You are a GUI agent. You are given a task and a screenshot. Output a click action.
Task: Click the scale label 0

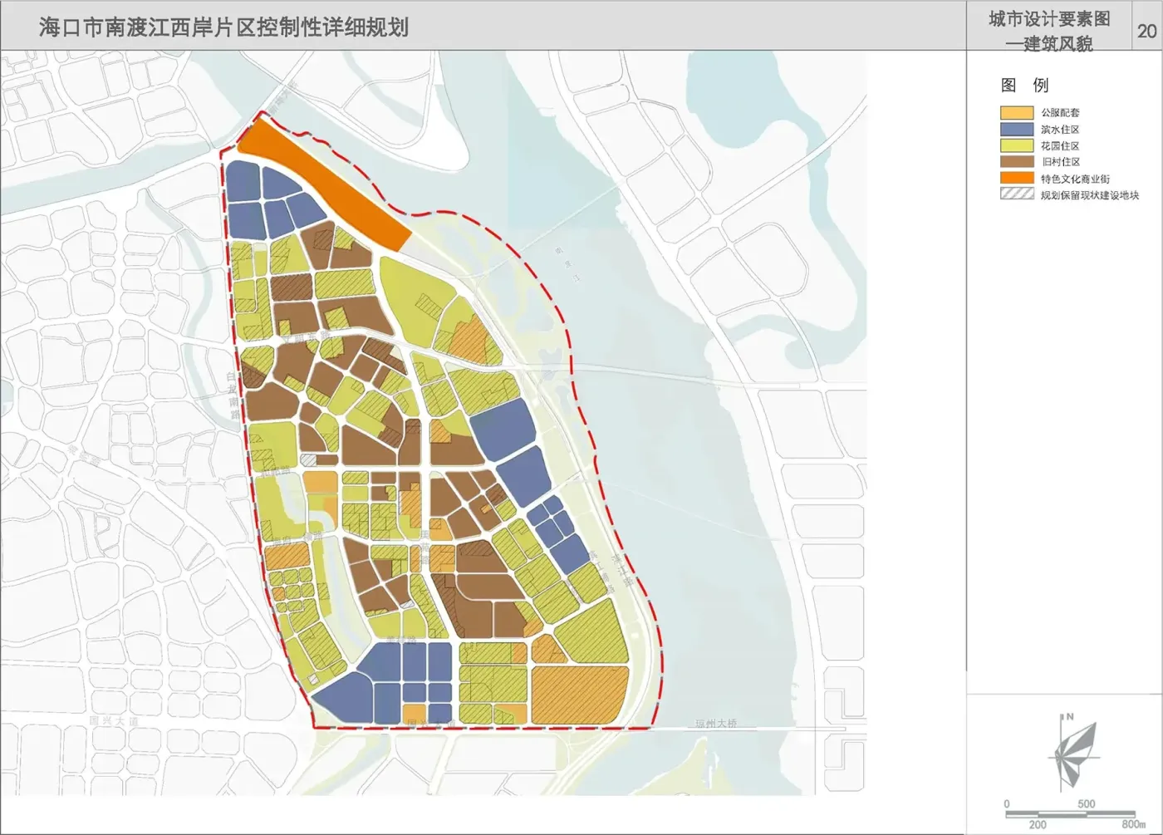pyautogui.click(x=1007, y=803)
